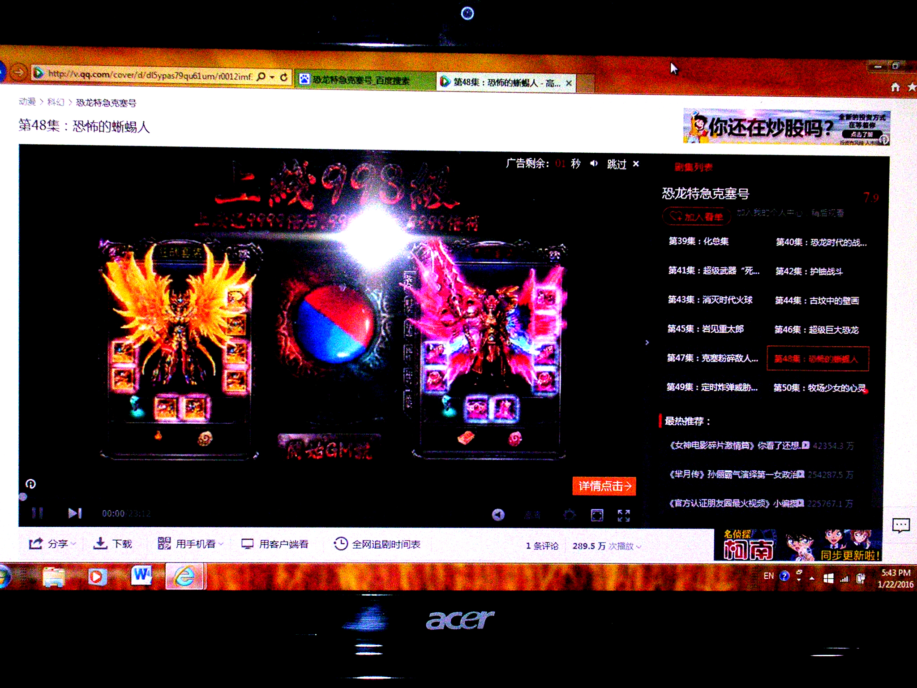The height and width of the screenshot is (688, 917).
Task: Open the player settings gear icon
Action: [569, 515]
